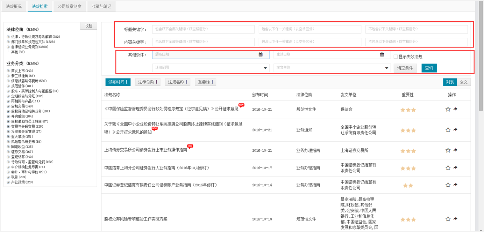Expand the 规范运作 category node

point(8,86)
